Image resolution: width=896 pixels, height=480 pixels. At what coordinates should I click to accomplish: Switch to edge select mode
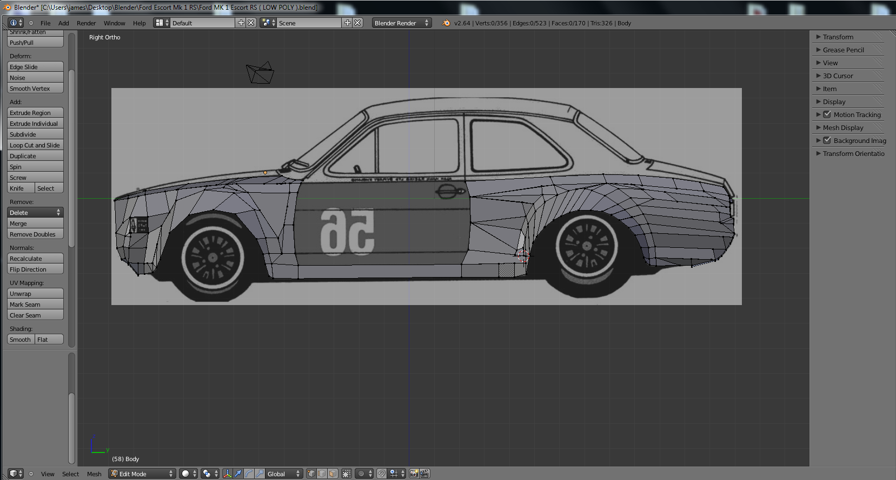point(322,474)
